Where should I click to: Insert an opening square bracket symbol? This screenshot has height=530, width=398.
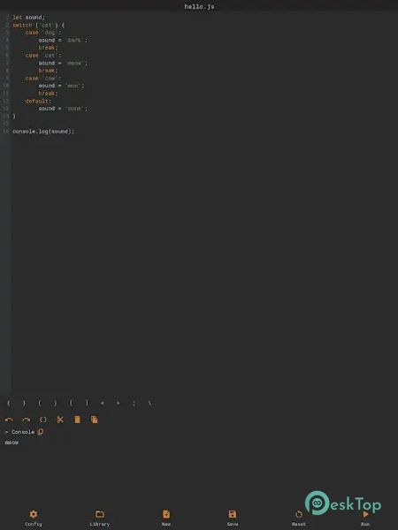(x=71, y=403)
